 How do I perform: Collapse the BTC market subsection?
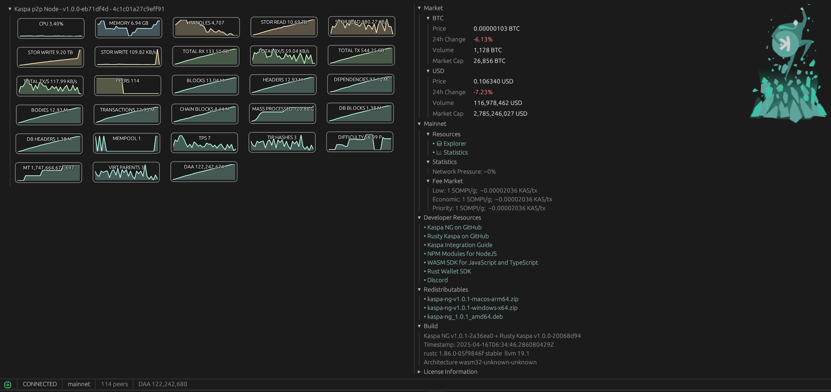(x=428, y=18)
